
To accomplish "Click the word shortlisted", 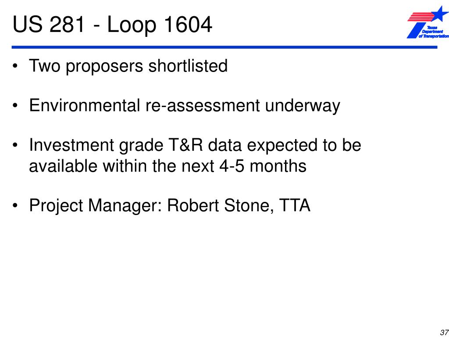I will [x=188, y=66].
